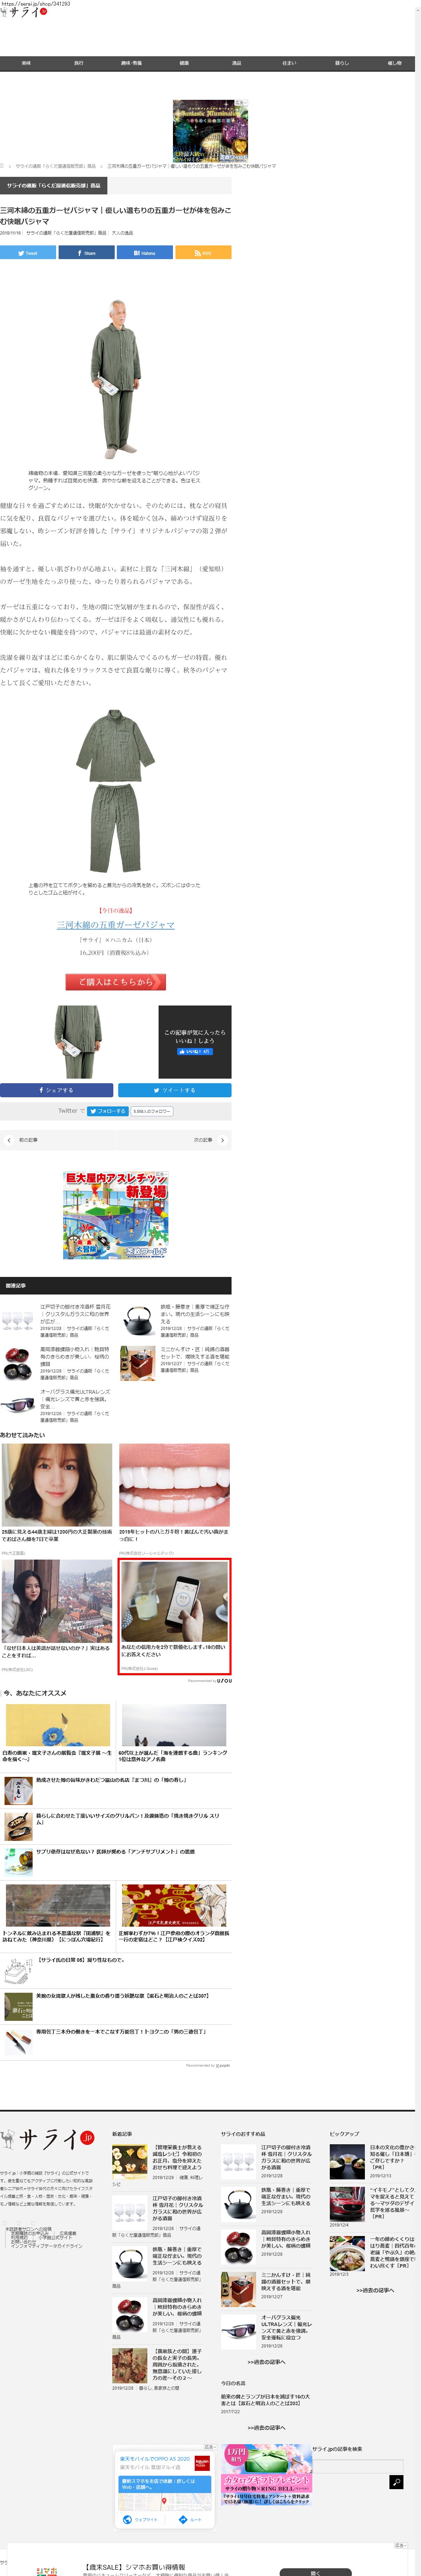This screenshot has width=421, height=2576.
Task: Open the 健康 menu in the navigation bar
Action: coord(183,63)
